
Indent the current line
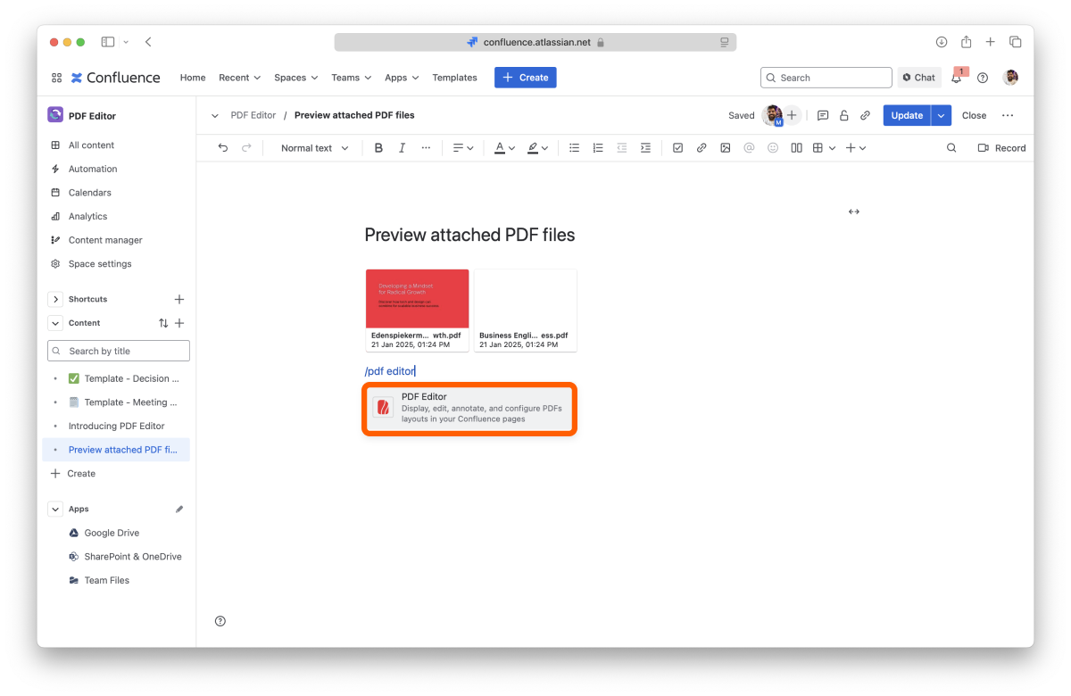pos(645,148)
